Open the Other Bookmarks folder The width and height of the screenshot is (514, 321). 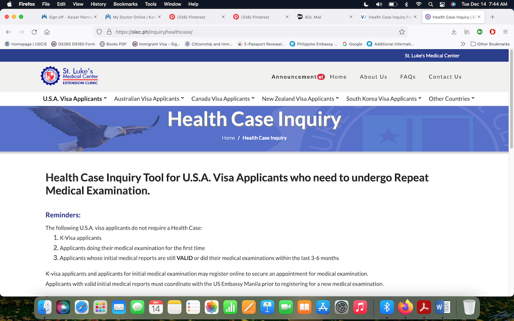pos(490,44)
